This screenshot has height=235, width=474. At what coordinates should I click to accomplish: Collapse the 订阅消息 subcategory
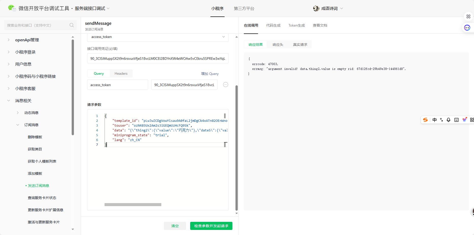click(x=18, y=125)
